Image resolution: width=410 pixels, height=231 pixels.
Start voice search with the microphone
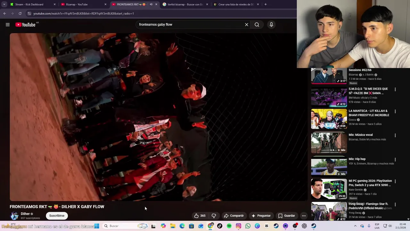(271, 25)
